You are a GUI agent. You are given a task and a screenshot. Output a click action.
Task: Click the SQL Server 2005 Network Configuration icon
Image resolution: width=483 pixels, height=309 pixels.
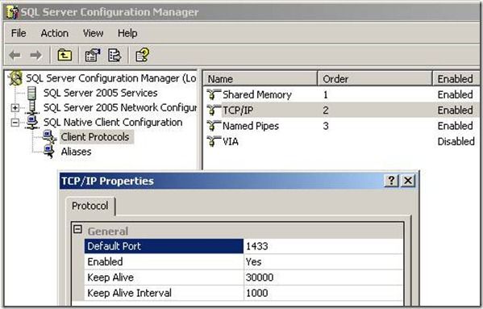click(x=32, y=108)
